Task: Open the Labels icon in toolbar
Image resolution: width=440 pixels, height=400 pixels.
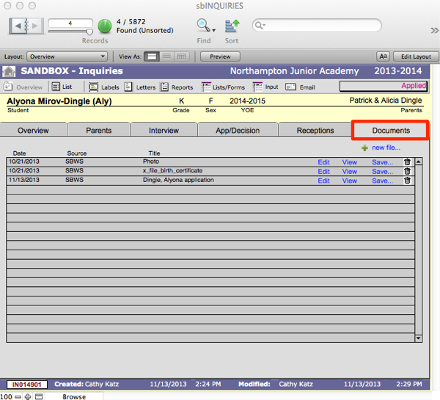Action: 94,87
